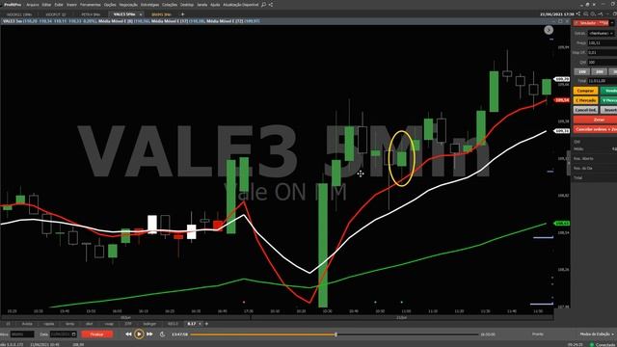Switch to the PETR4 chart tab
617x347 pixels.
(91, 14)
